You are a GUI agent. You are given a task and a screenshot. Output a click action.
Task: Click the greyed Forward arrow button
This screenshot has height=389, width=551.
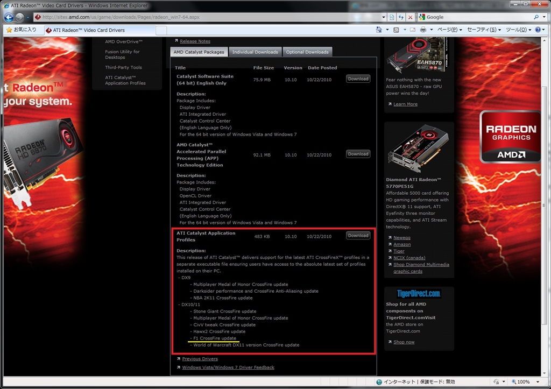pos(20,17)
